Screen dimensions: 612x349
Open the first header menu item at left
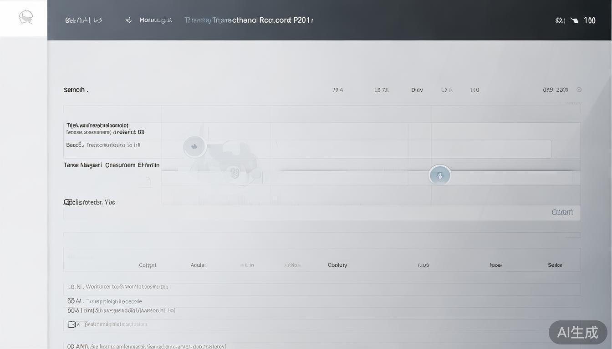[83, 20]
